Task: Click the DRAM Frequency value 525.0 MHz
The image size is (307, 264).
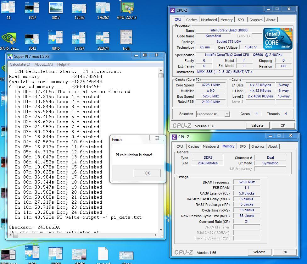Action: click(247, 182)
